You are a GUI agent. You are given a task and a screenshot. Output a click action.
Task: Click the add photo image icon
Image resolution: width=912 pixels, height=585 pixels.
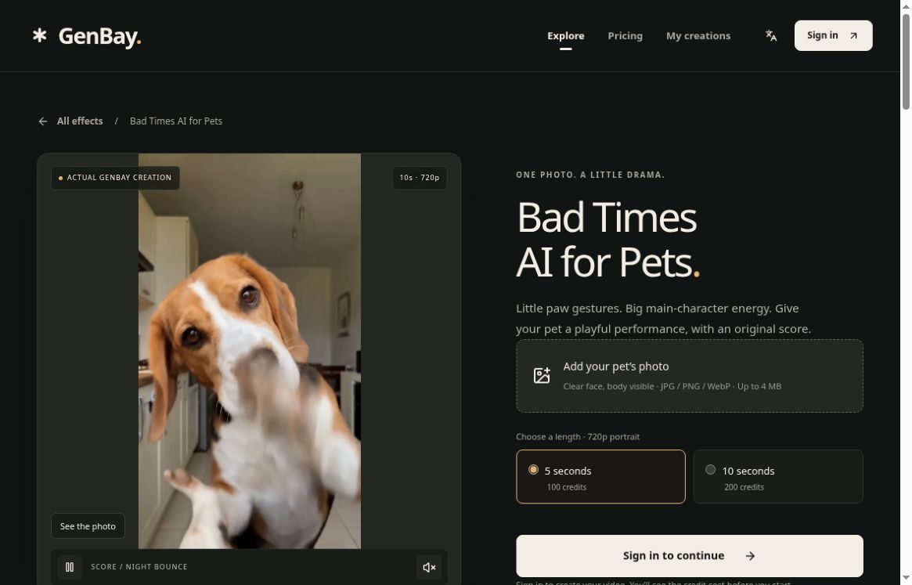[542, 375]
